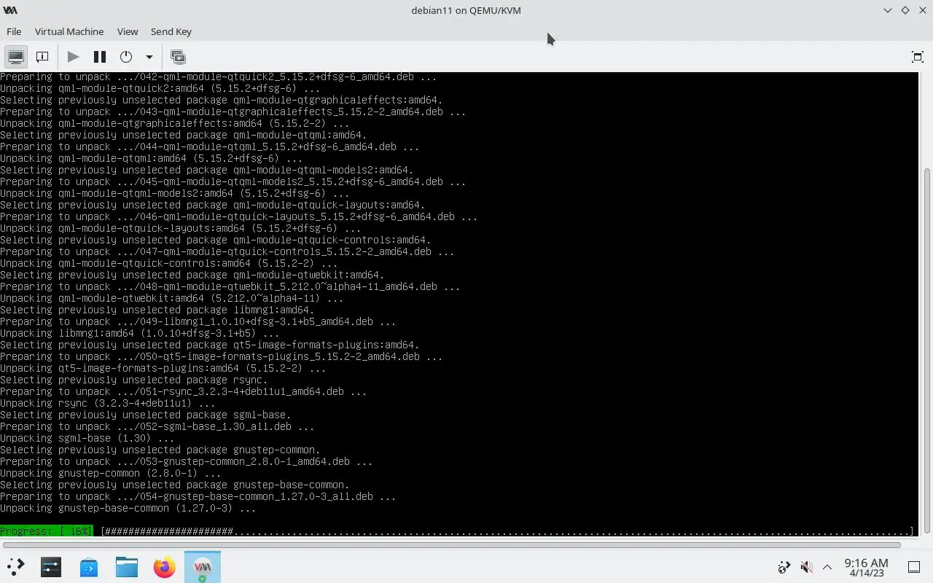Screen dimensions: 933x583
Task: Click 'Unpacking libmng1:amd64' console line
Action: click(139, 333)
